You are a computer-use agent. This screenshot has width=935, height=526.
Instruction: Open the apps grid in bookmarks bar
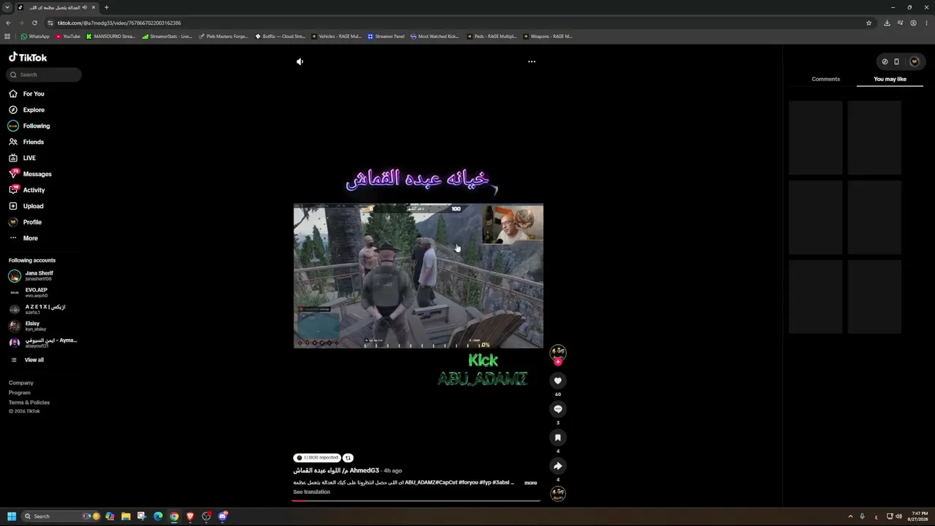coord(7,37)
